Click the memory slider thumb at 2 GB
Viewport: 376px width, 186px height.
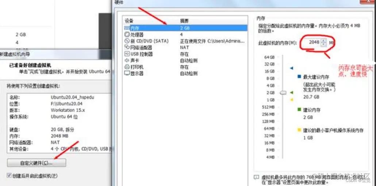[283, 93]
